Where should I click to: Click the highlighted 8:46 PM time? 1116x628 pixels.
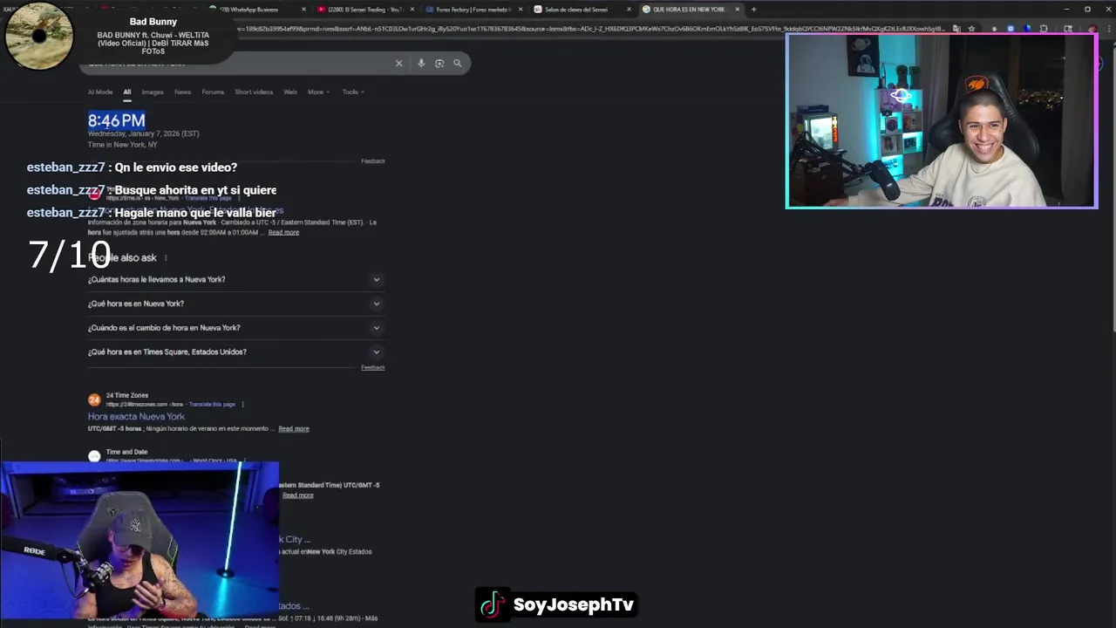(x=116, y=120)
